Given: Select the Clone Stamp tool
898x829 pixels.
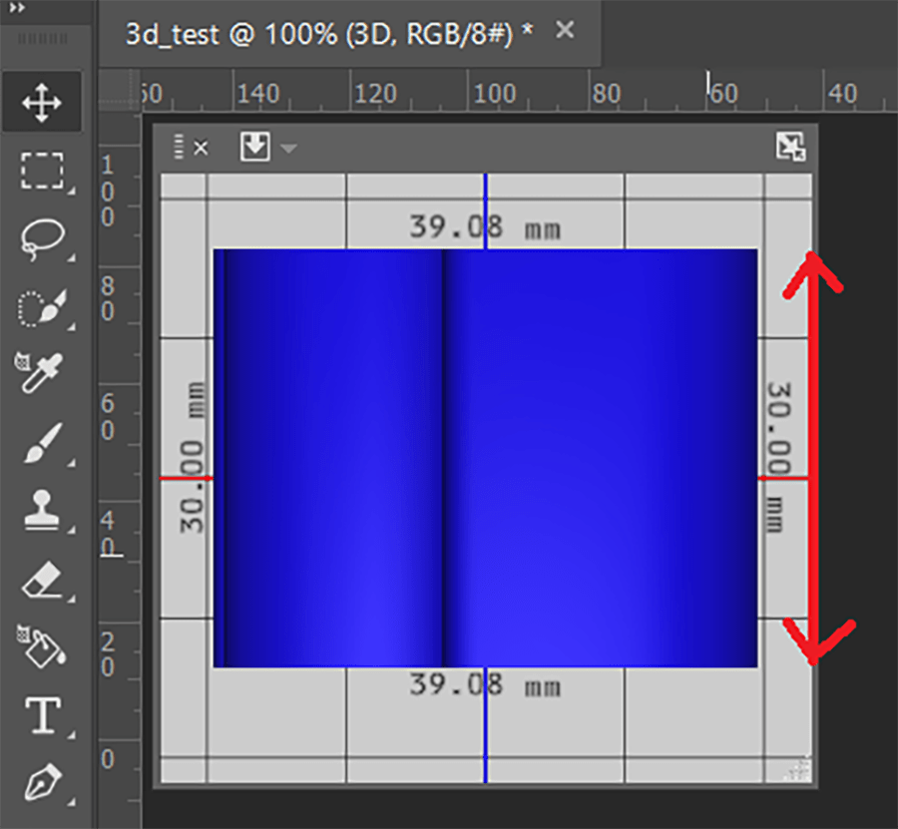Looking at the screenshot, I should tap(41, 510).
